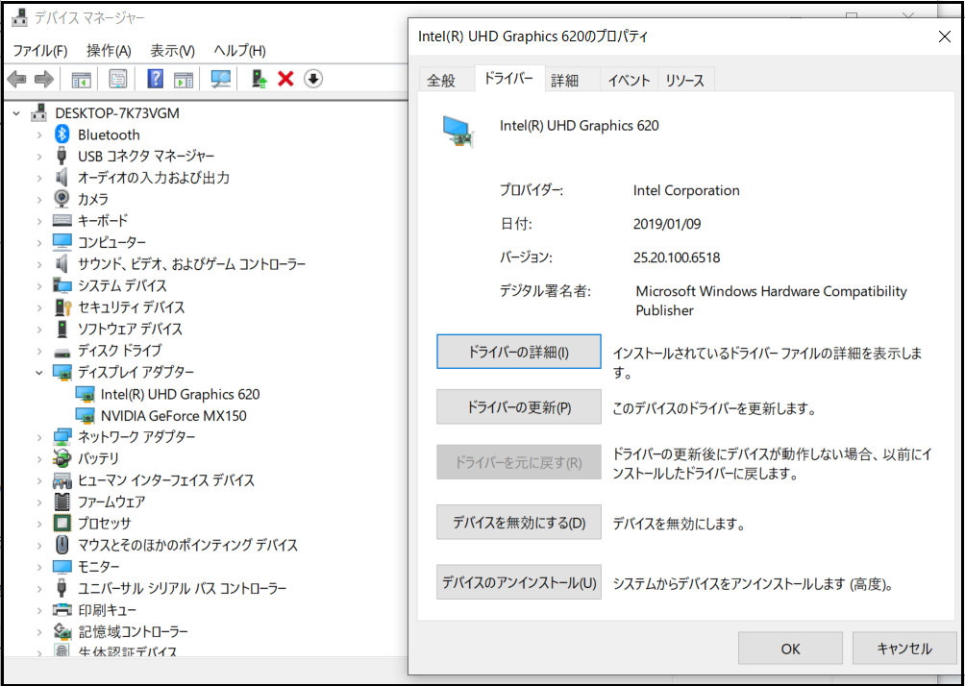Screen dimensions: 965x686
Task: Click the scan for hardware changes icon
Action: pyautogui.click(x=220, y=79)
